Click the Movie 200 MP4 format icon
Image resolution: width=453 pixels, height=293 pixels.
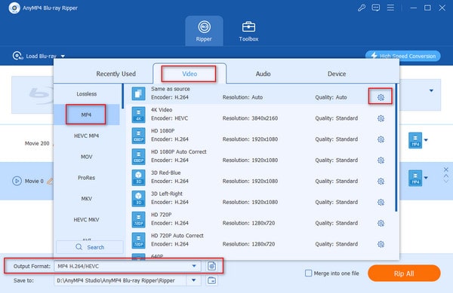(x=415, y=140)
